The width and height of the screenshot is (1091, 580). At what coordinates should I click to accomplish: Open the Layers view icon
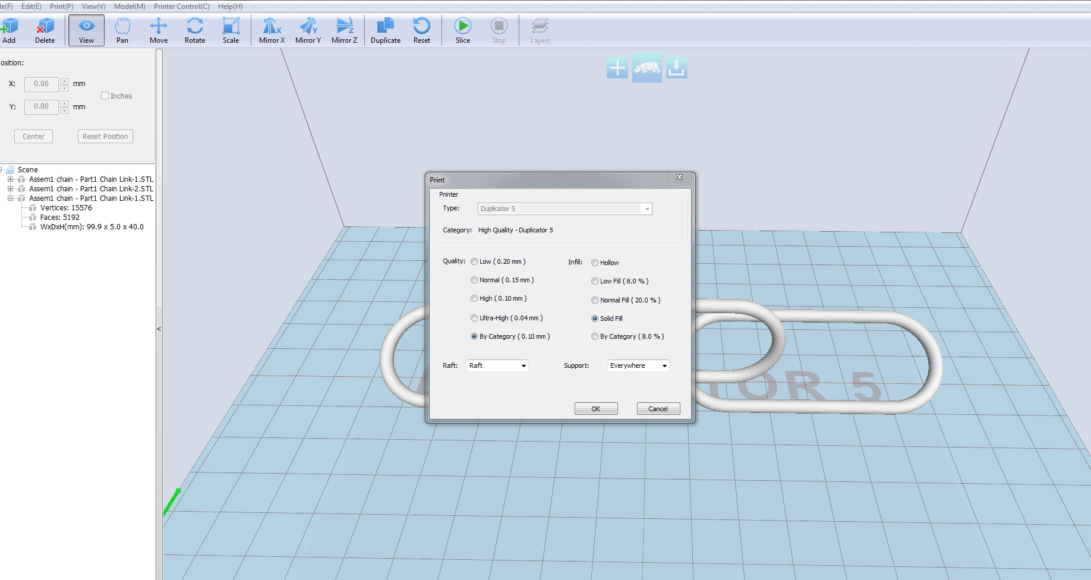(540, 30)
